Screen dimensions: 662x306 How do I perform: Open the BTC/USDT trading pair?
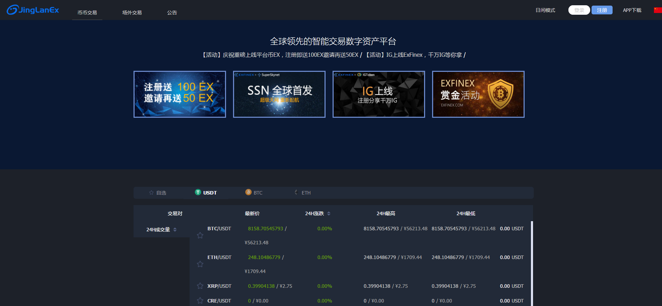point(219,229)
